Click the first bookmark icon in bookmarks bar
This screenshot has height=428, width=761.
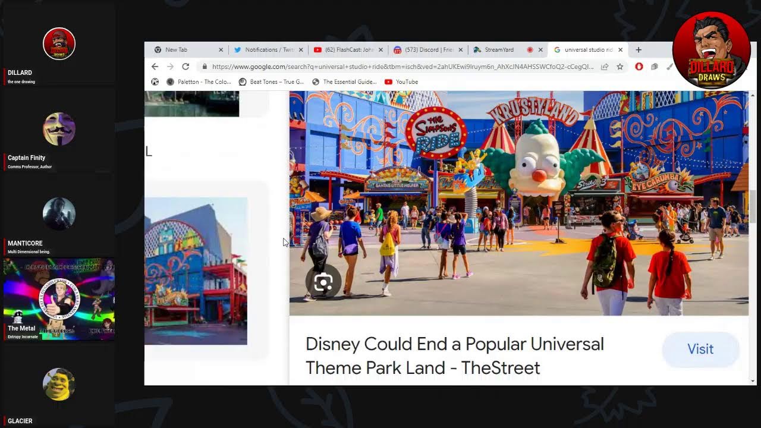(x=155, y=82)
